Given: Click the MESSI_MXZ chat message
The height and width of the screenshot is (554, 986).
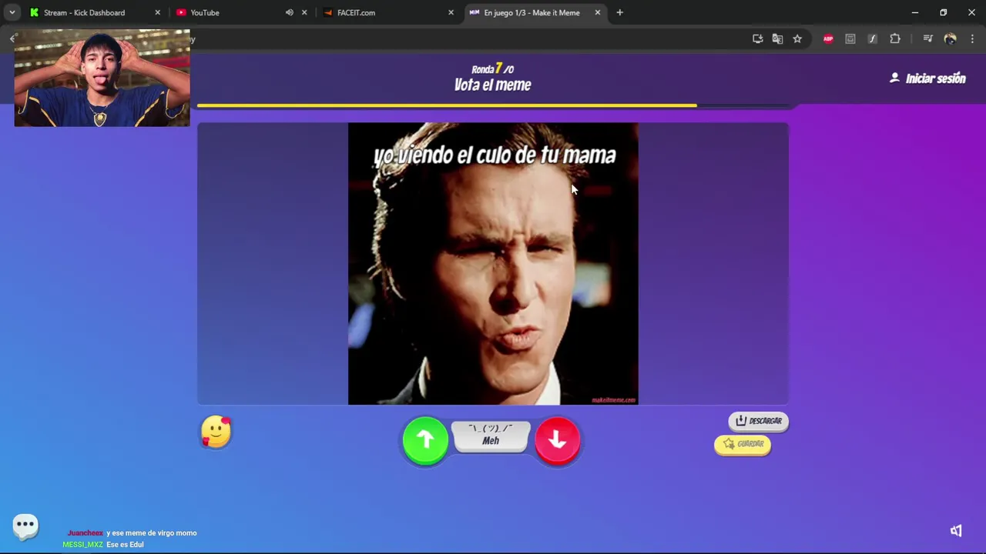Looking at the screenshot, I should (x=103, y=544).
